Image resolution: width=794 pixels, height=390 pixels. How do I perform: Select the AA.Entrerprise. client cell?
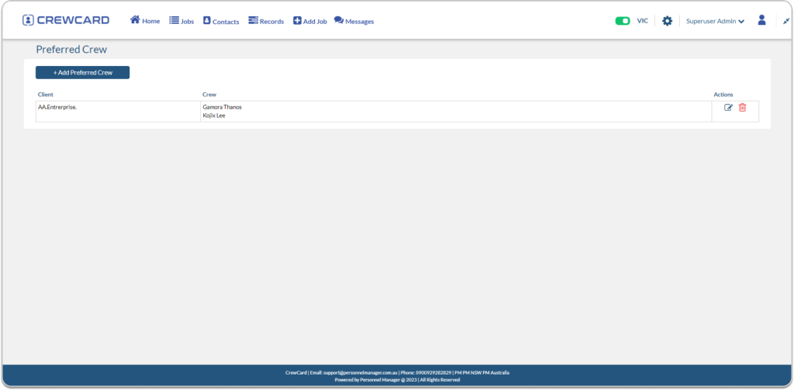(57, 107)
